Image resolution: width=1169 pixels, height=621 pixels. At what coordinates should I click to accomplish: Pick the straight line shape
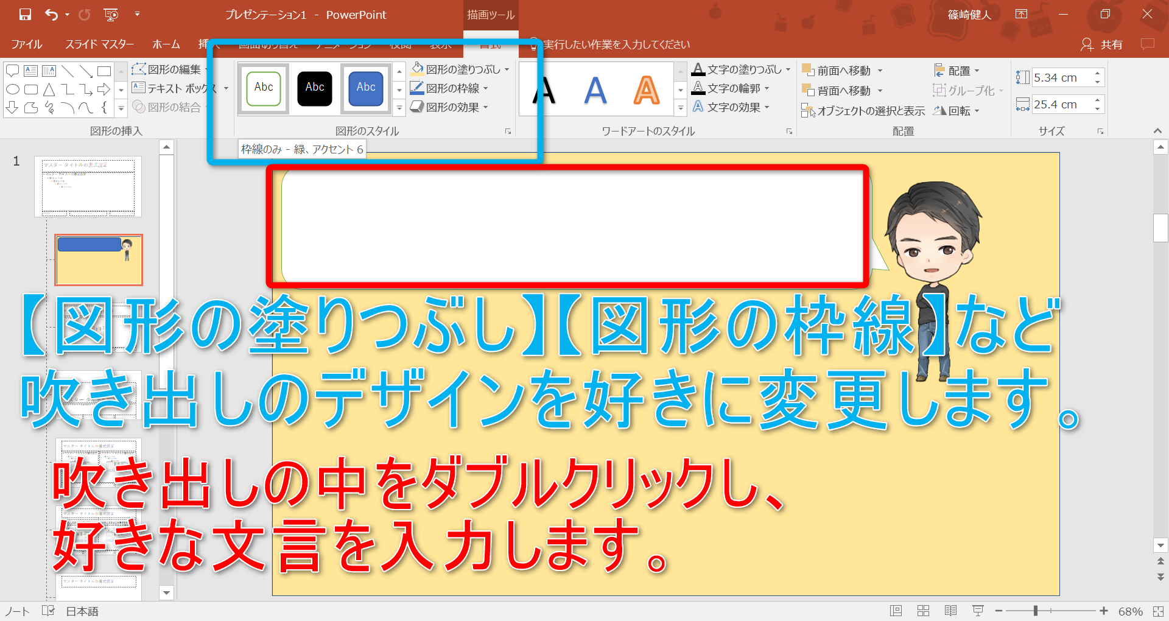(68, 71)
